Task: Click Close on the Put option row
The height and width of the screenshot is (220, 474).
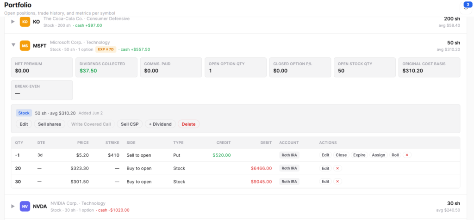Action: [x=341, y=155]
